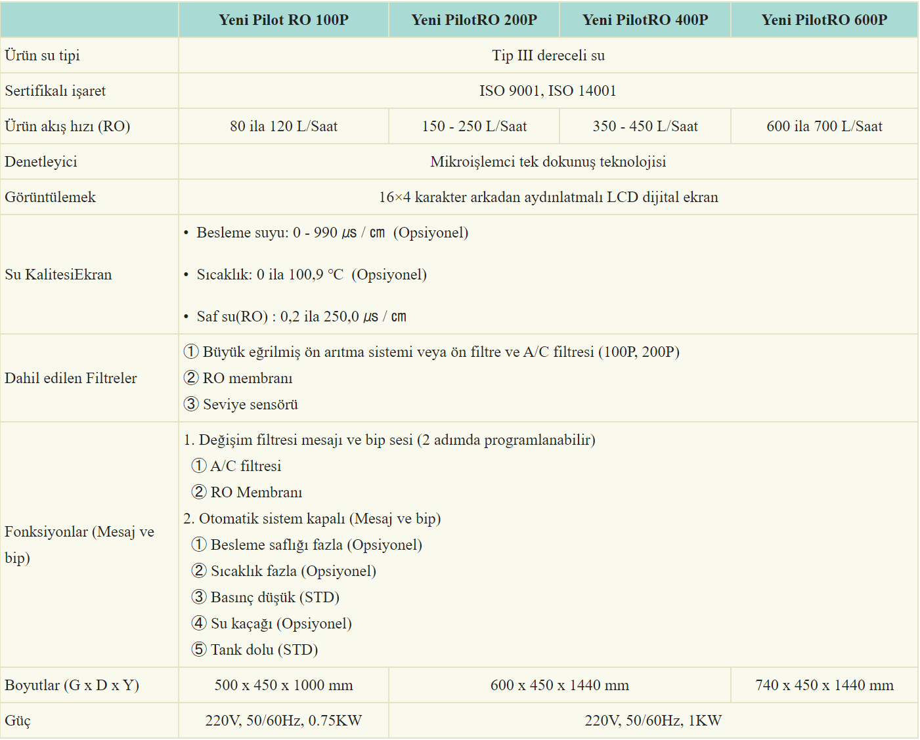Select the '600 ila 700 L/Saat' value
Image resolution: width=920 pixels, height=740 pixels.
click(824, 126)
